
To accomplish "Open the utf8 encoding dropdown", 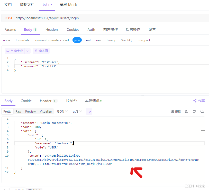I will click(76, 111).
